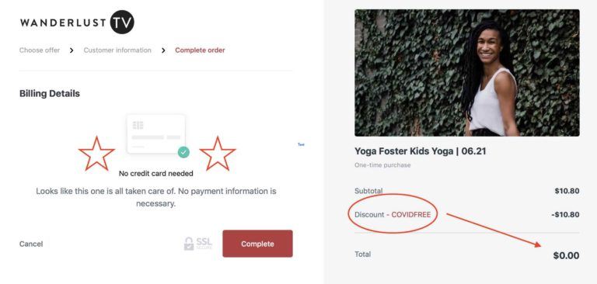
Task: Click the red arrow pointing to total
Action: click(494, 230)
